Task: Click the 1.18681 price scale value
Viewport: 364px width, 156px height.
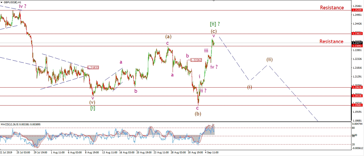Action: 358,121
